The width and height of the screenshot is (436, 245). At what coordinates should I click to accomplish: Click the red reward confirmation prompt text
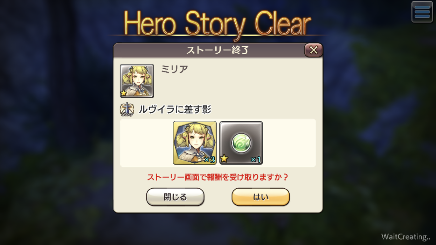pyautogui.click(x=218, y=177)
